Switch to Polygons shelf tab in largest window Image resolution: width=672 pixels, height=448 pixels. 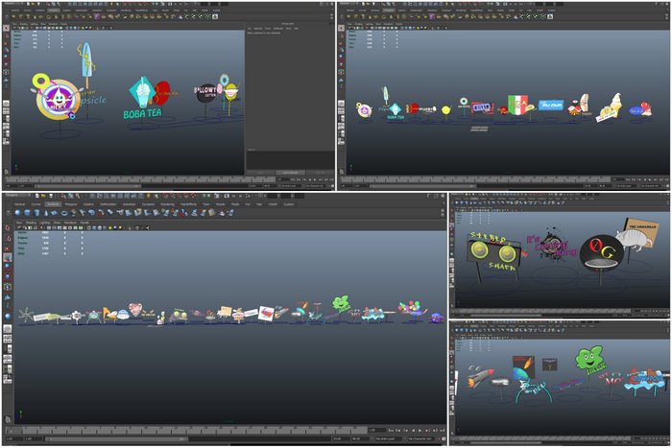pos(71,204)
